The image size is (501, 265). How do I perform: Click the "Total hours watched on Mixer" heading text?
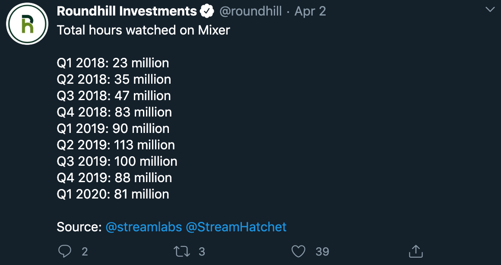143,30
